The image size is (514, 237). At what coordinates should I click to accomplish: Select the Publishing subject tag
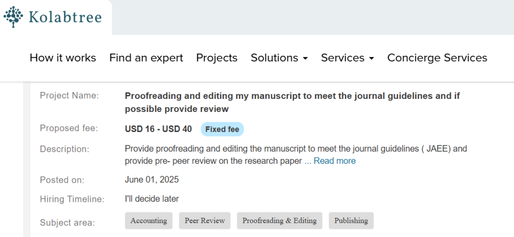click(x=351, y=220)
